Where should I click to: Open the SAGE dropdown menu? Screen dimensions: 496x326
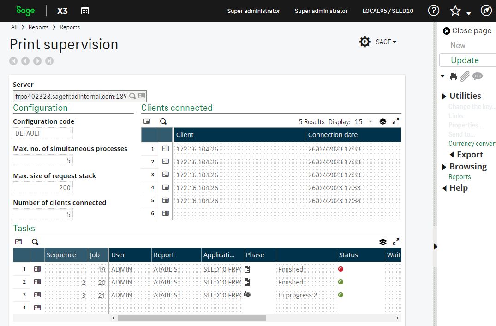pos(386,42)
